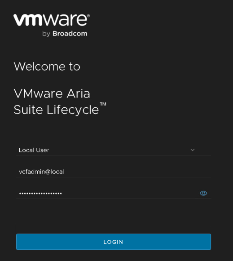Image resolution: width=233 pixels, height=261 pixels.
Task: Click the "VMware Aria" title line
Action: pyautogui.click(x=52, y=93)
